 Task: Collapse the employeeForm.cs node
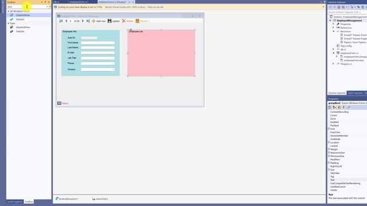tap(334, 53)
